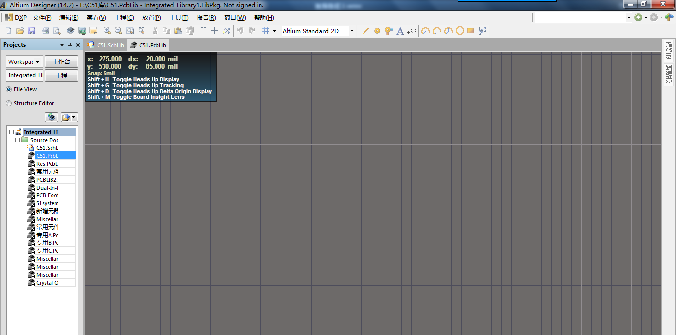
Task: Select the place full circle tool
Action: coord(460,31)
